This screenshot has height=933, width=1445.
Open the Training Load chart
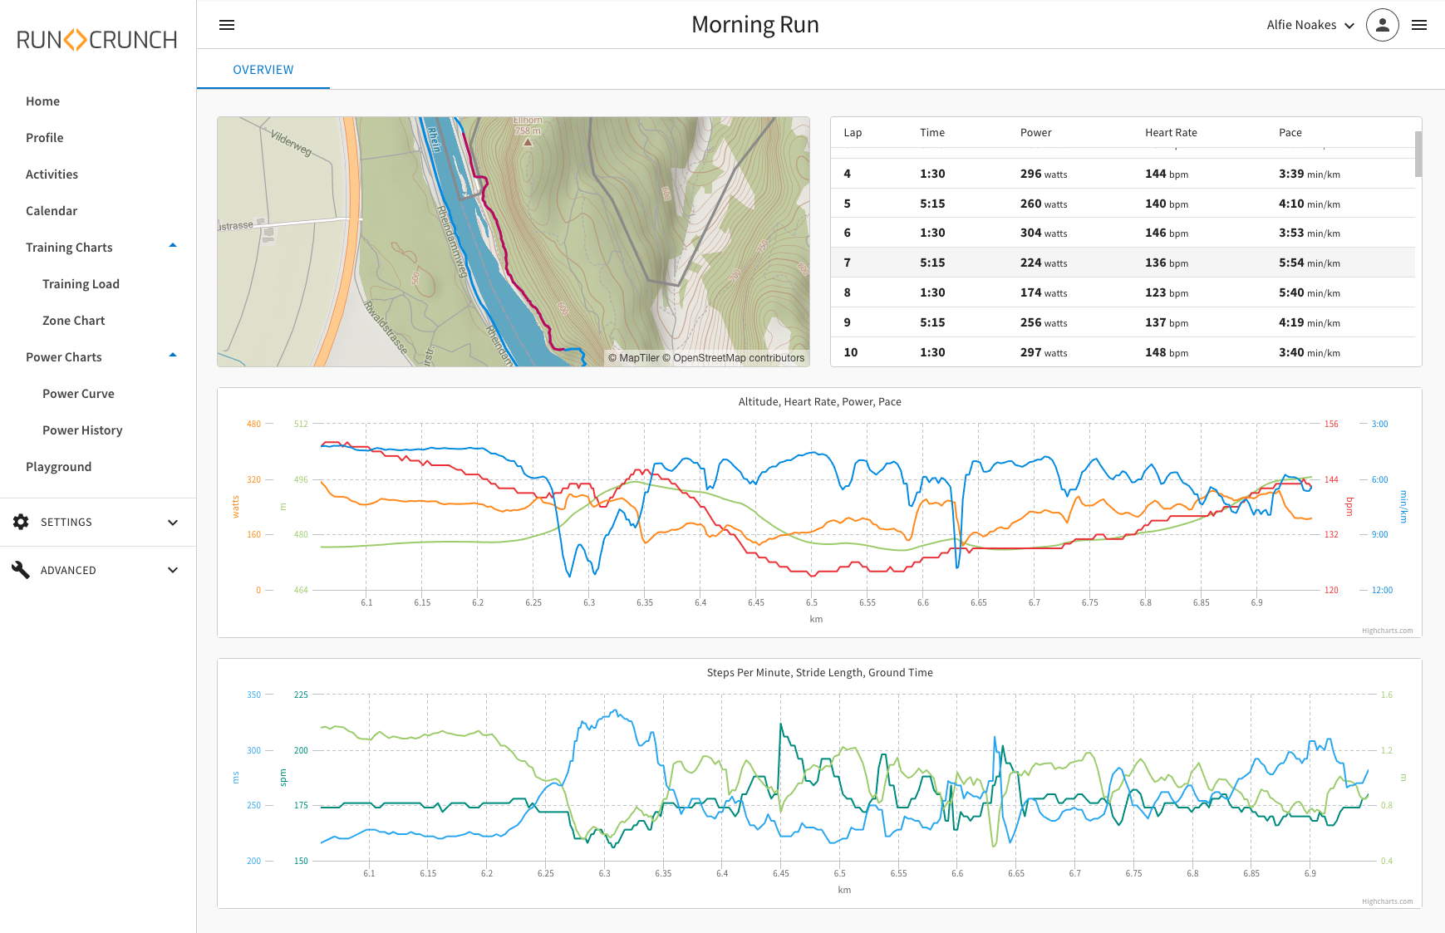pyautogui.click(x=81, y=284)
